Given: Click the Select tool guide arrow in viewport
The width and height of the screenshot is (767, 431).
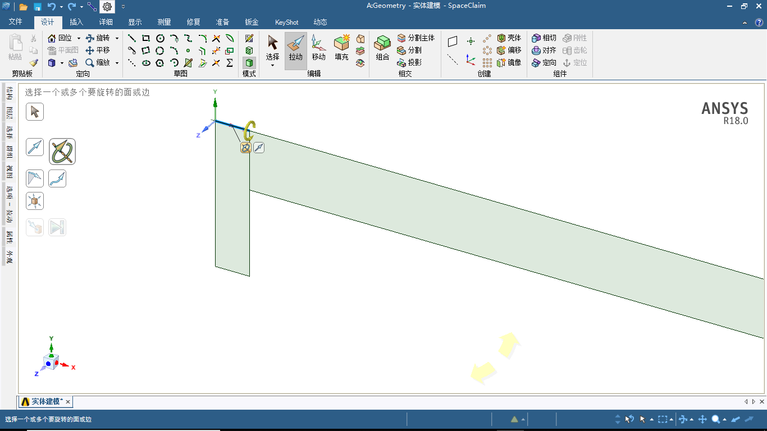Looking at the screenshot, I should click(35, 112).
